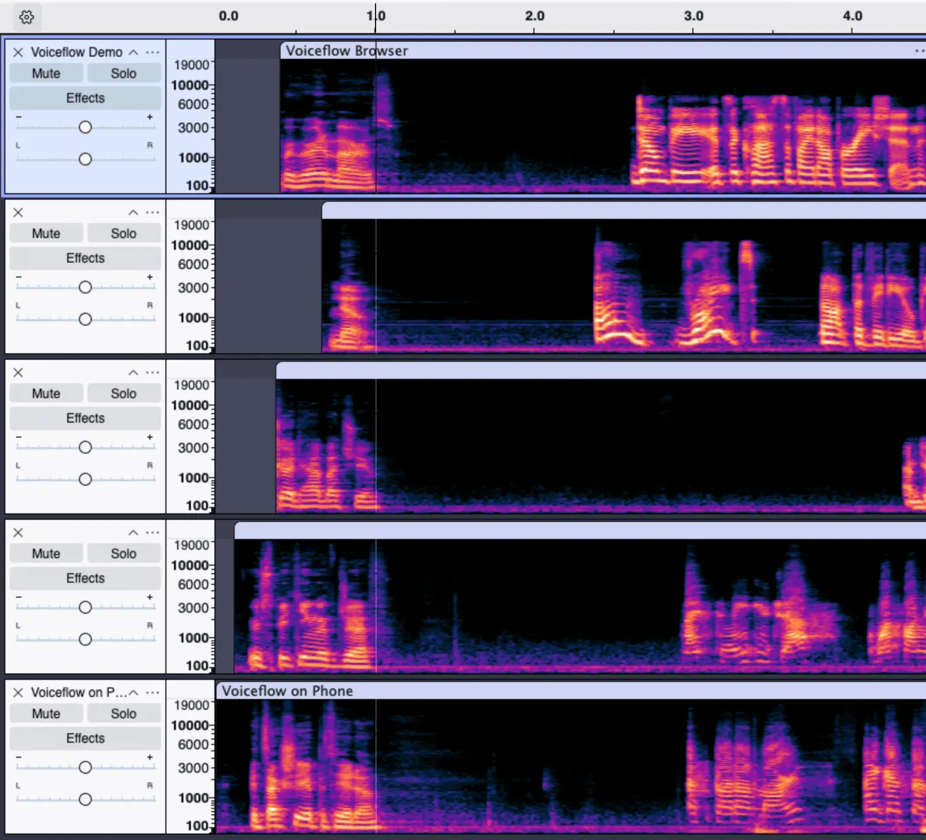
Task: Mute the Voiceflow Demo track
Action: tap(46, 74)
